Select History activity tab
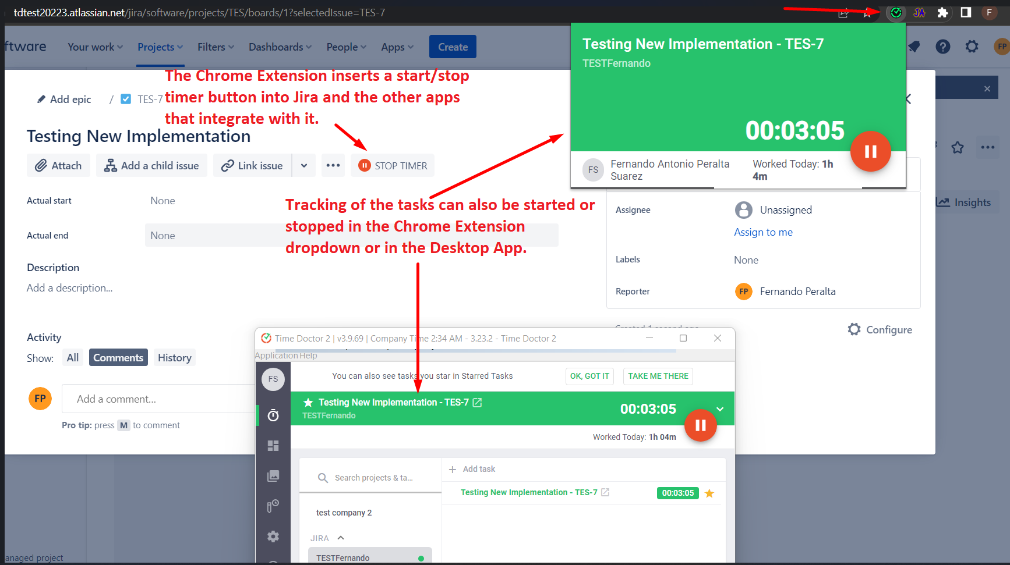Screen dimensions: 1010x565 (175, 358)
